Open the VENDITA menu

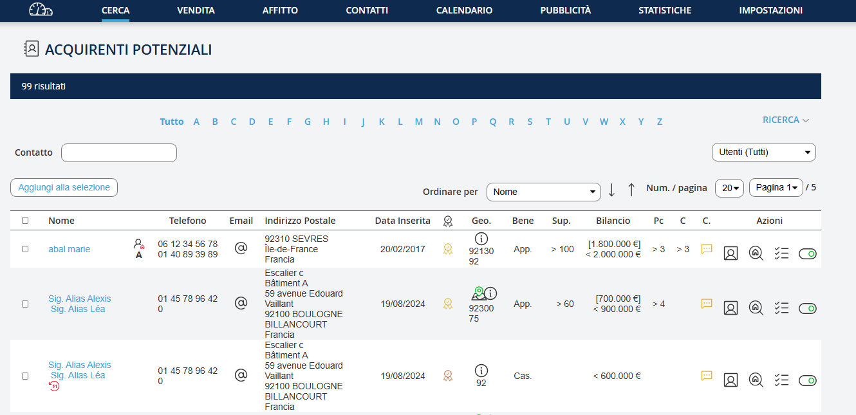(x=196, y=10)
